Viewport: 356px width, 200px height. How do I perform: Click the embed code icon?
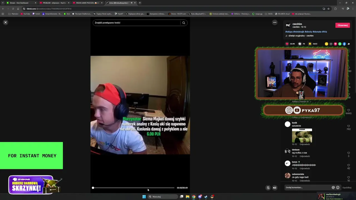(x=331, y=44)
